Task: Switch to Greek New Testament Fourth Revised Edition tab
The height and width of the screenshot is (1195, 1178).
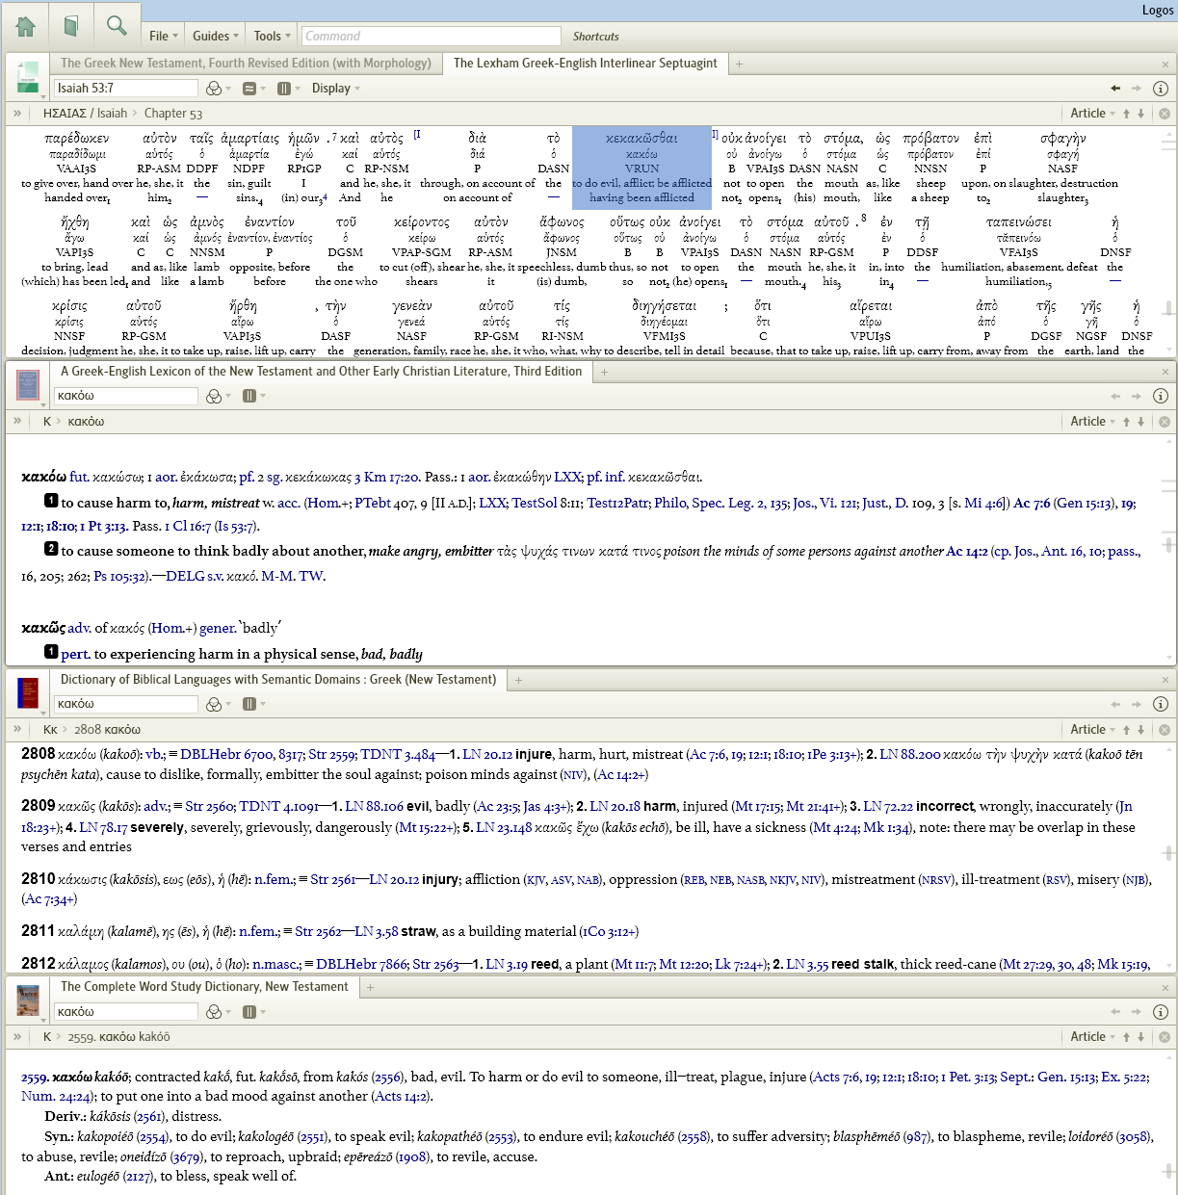Action: pyautogui.click(x=246, y=64)
